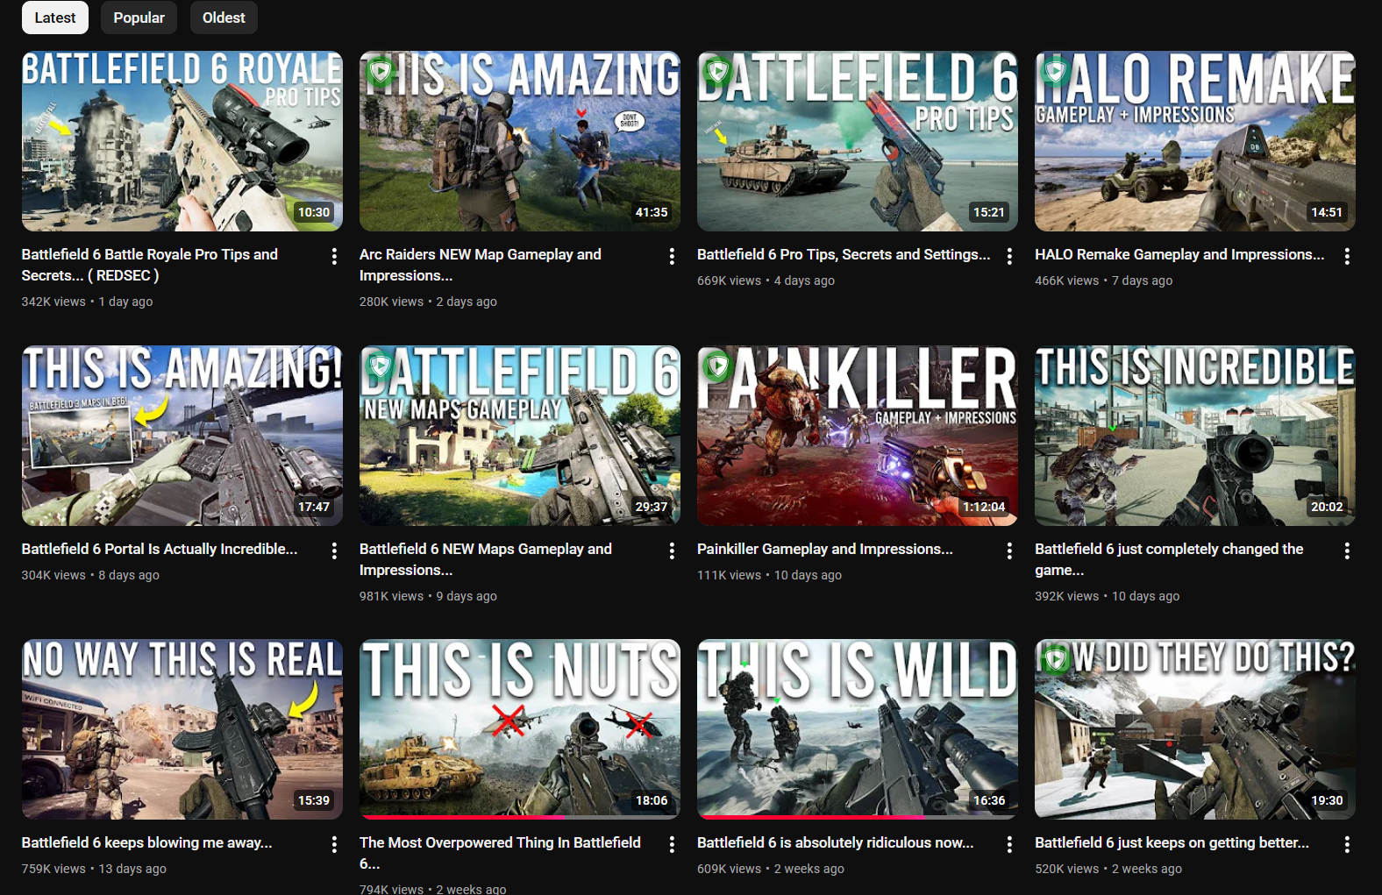
Task: Select the Latest sort chip
Action: (x=55, y=18)
